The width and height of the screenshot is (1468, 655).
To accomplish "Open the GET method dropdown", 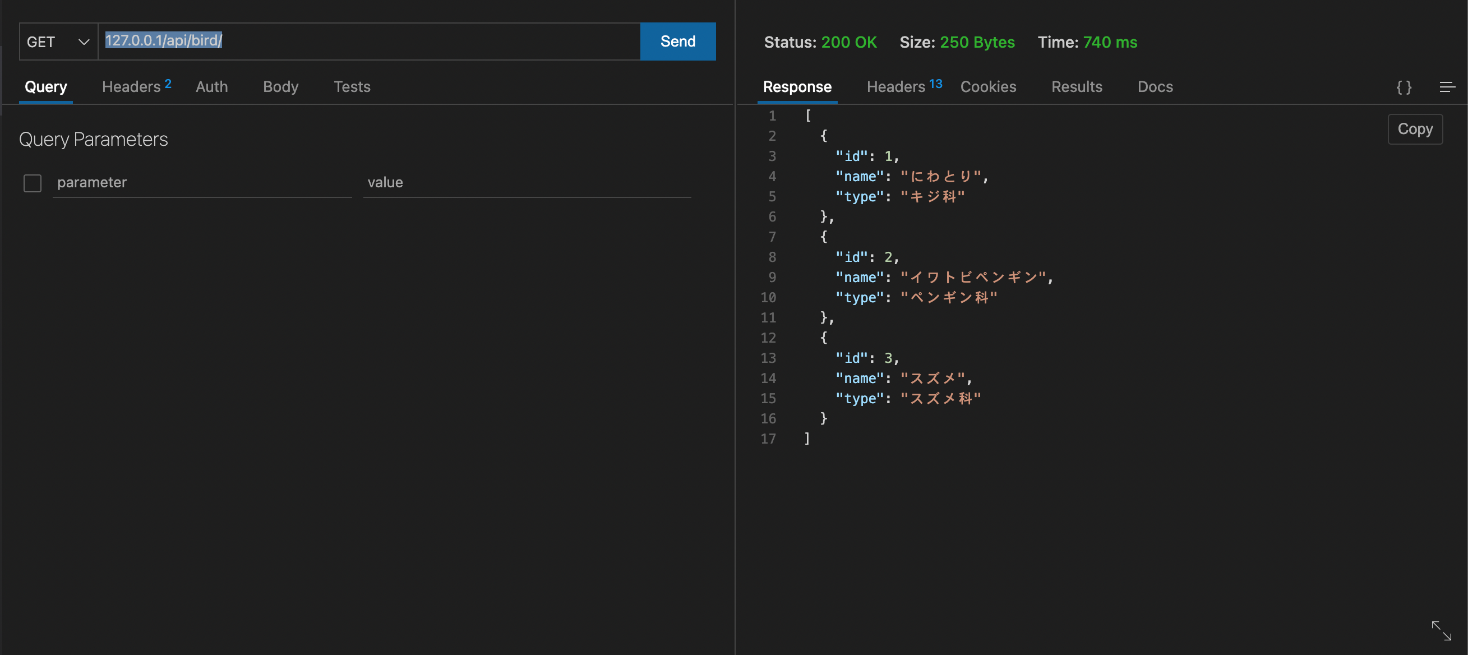I will click(x=58, y=41).
